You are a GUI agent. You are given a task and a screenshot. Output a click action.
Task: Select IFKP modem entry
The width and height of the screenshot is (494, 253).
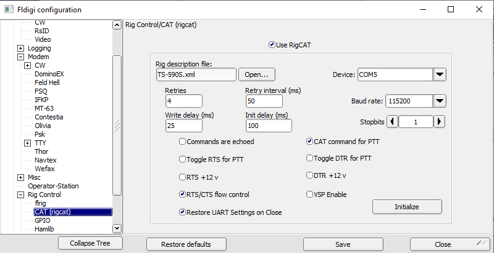pyautogui.click(x=41, y=100)
